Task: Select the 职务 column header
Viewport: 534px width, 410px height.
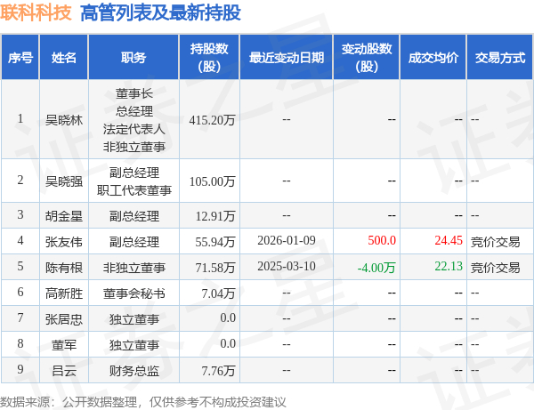Action: [x=133, y=58]
